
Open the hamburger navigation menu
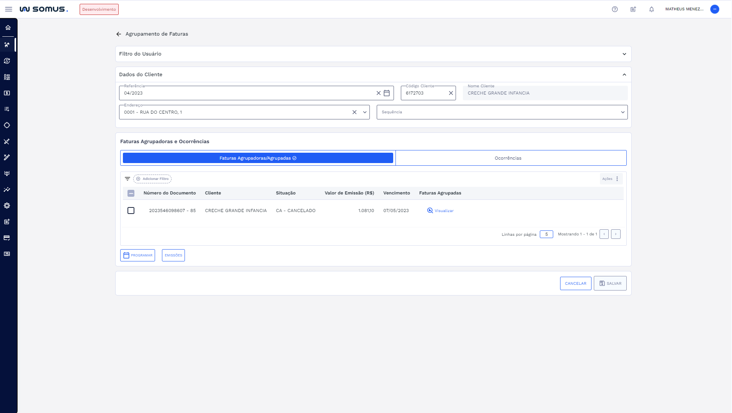[x=8, y=9]
